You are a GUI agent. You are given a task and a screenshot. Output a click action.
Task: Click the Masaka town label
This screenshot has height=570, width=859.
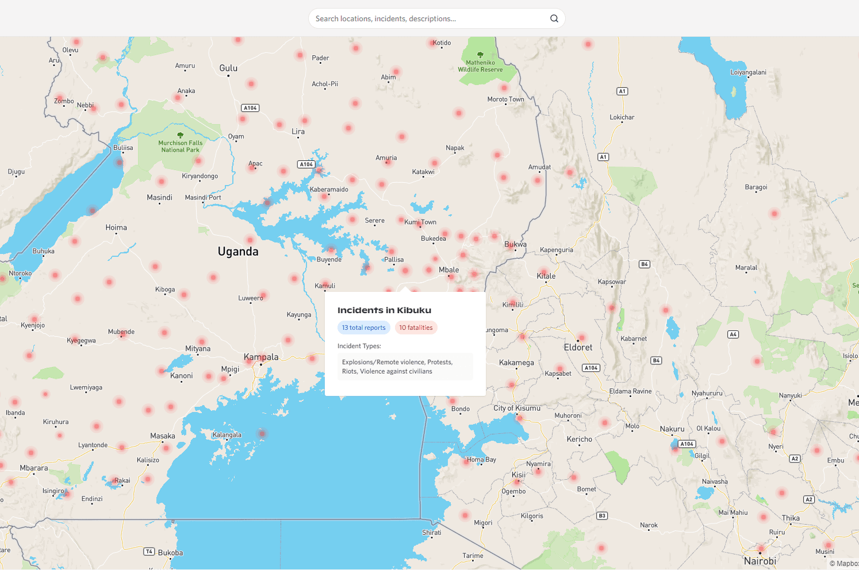(x=163, y=436)
